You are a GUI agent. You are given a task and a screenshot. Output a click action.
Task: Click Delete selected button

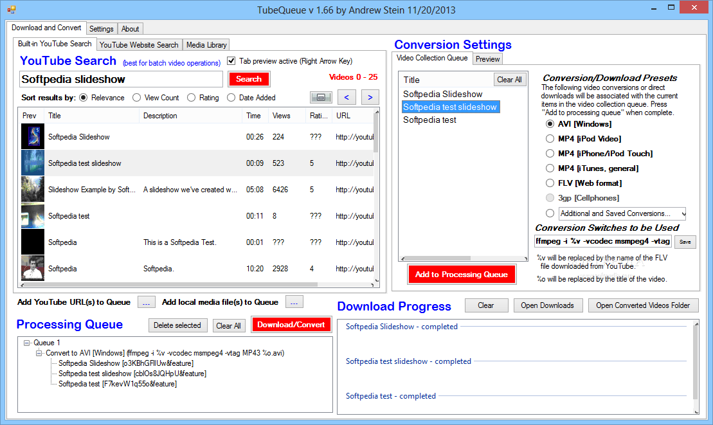177,325
